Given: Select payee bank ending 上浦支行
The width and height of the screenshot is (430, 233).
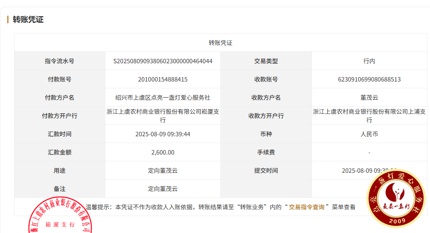Looking at the screenshot, I should (369, 116).
